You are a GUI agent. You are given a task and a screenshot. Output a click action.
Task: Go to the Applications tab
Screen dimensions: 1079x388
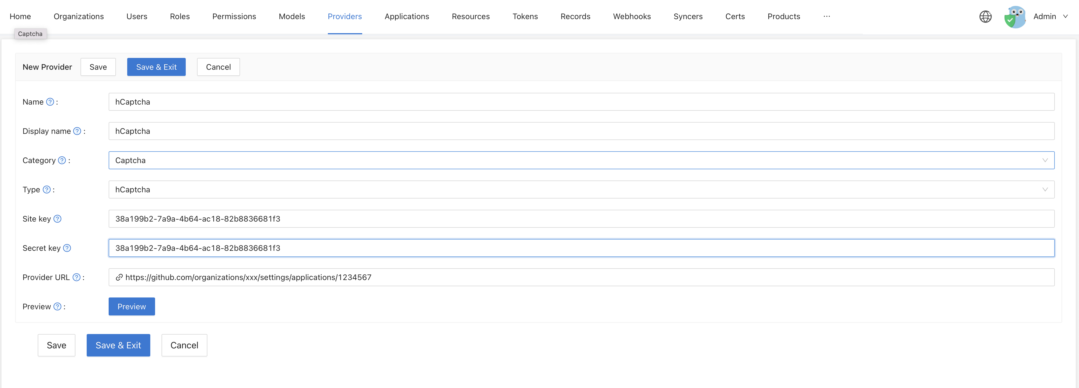406,16
